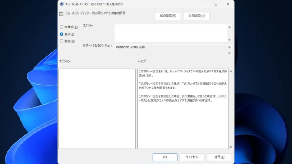This screenshot has height=164, width=292.
Task: Click the policy icon beside the setting heading
Action: pos(61,13)
